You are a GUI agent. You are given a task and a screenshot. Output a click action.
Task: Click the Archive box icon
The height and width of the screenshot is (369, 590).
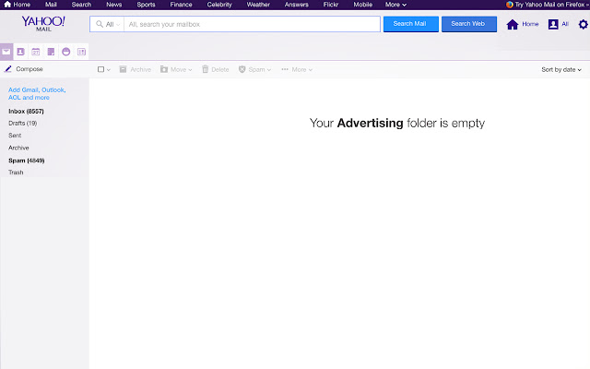click(x=123, y=69)
